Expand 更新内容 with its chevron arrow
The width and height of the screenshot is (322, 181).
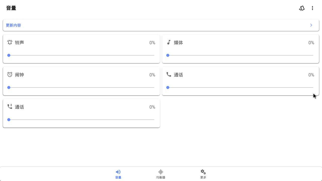tap(311, 25)
